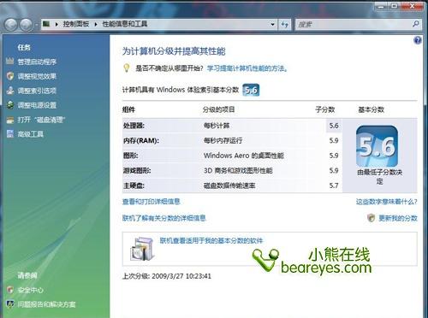The width and height of the screenshot is (428, 318).
Task: Click the lightbulb tip icon
Action: tap(127, 68)
